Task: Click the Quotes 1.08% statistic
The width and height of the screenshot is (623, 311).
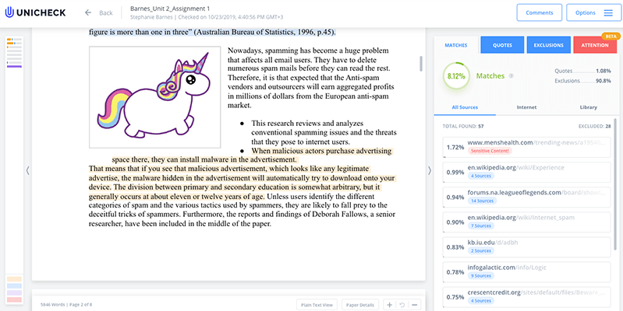Action: click(583, 71)
